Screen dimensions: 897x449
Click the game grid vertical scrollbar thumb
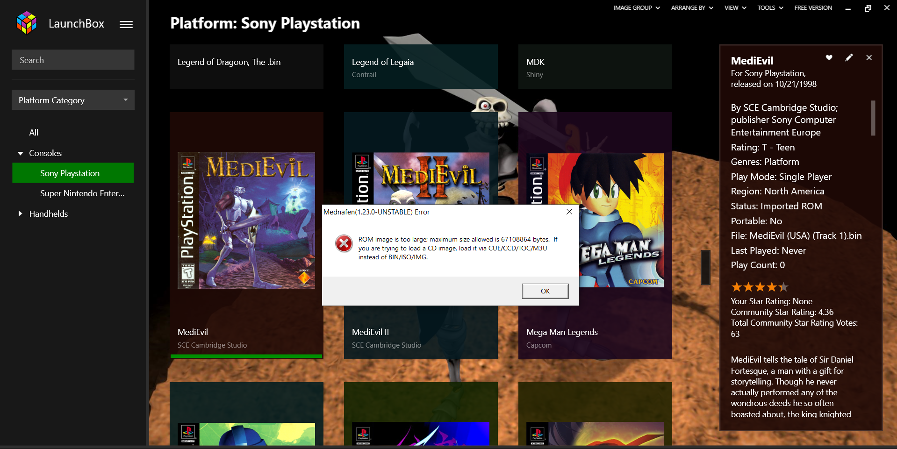[x=705, y=268]
